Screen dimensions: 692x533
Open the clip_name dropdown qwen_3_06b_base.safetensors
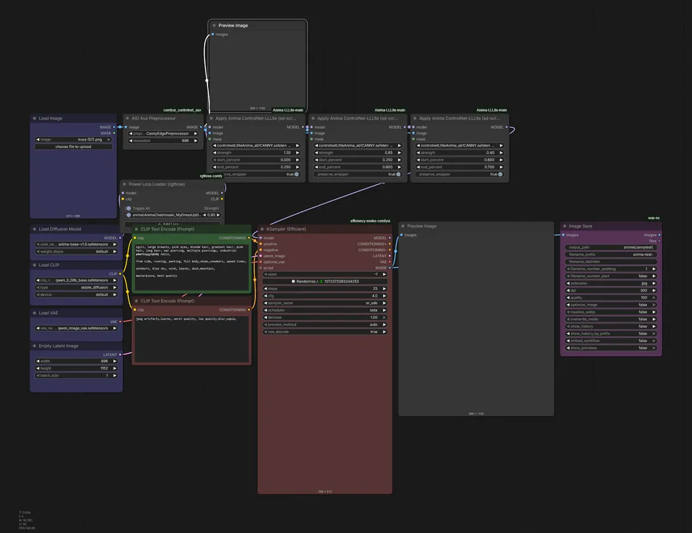[x=76, y=280]
